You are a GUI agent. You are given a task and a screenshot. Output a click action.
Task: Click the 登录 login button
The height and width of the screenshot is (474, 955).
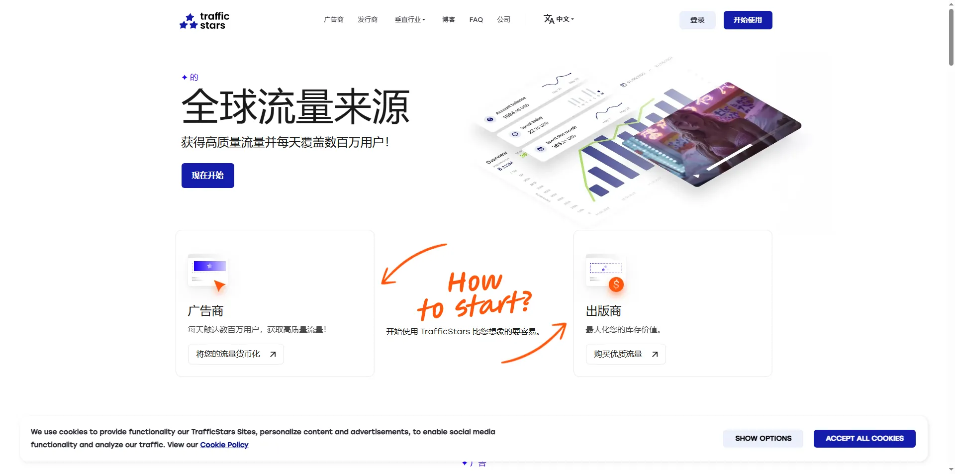pos(697,20)
